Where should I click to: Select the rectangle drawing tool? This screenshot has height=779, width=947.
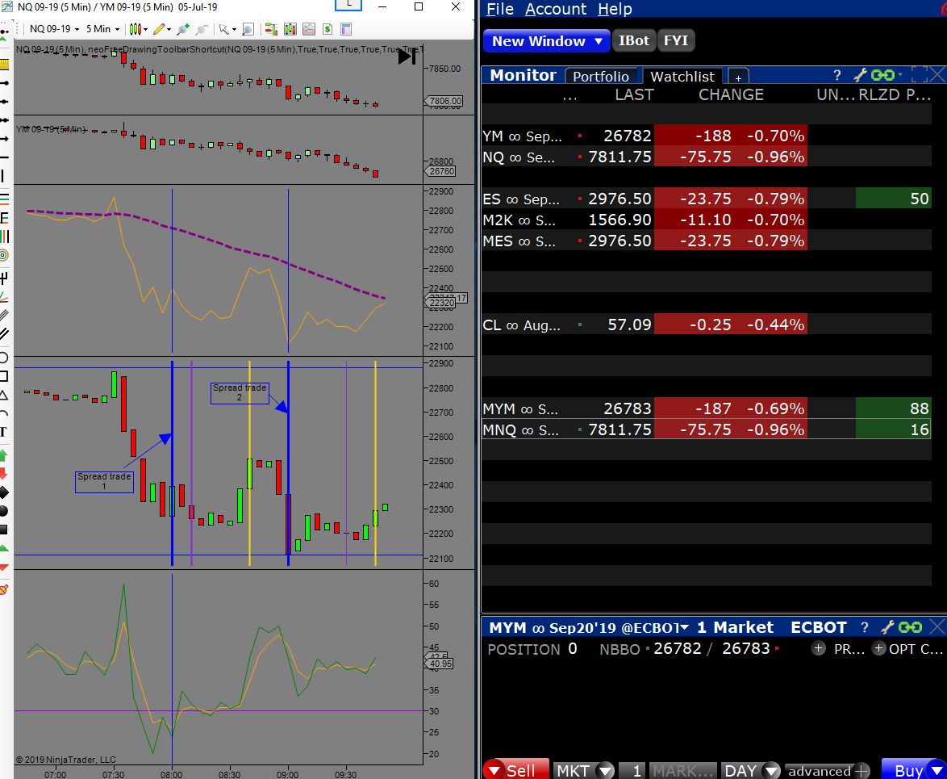point(4,376)
